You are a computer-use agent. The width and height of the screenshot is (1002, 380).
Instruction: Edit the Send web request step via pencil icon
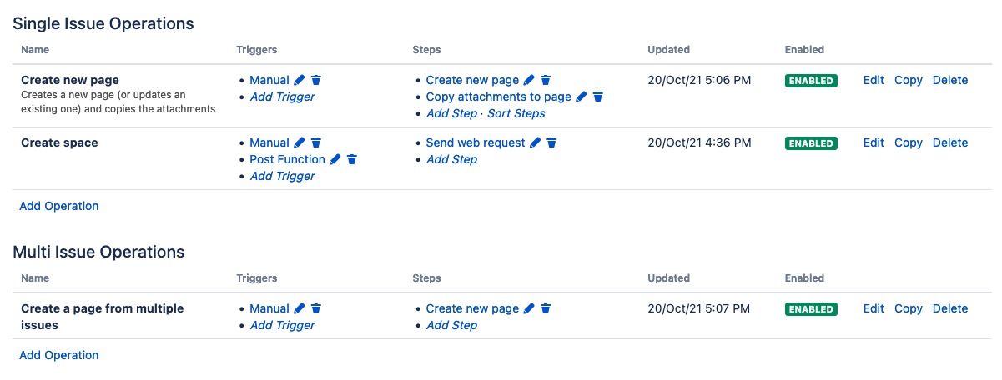coord(536,143)
